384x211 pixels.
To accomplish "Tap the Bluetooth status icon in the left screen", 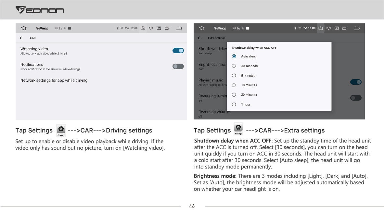I will 118,28.
